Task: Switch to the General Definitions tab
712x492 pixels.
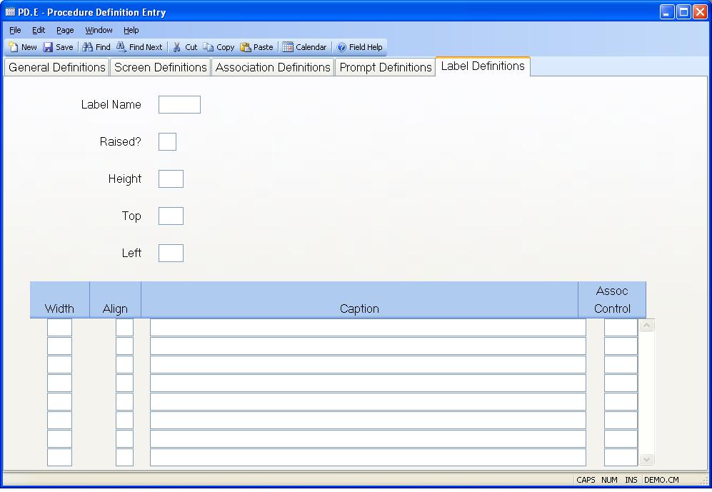Action: pyautogui.click(x=56, y=67)
